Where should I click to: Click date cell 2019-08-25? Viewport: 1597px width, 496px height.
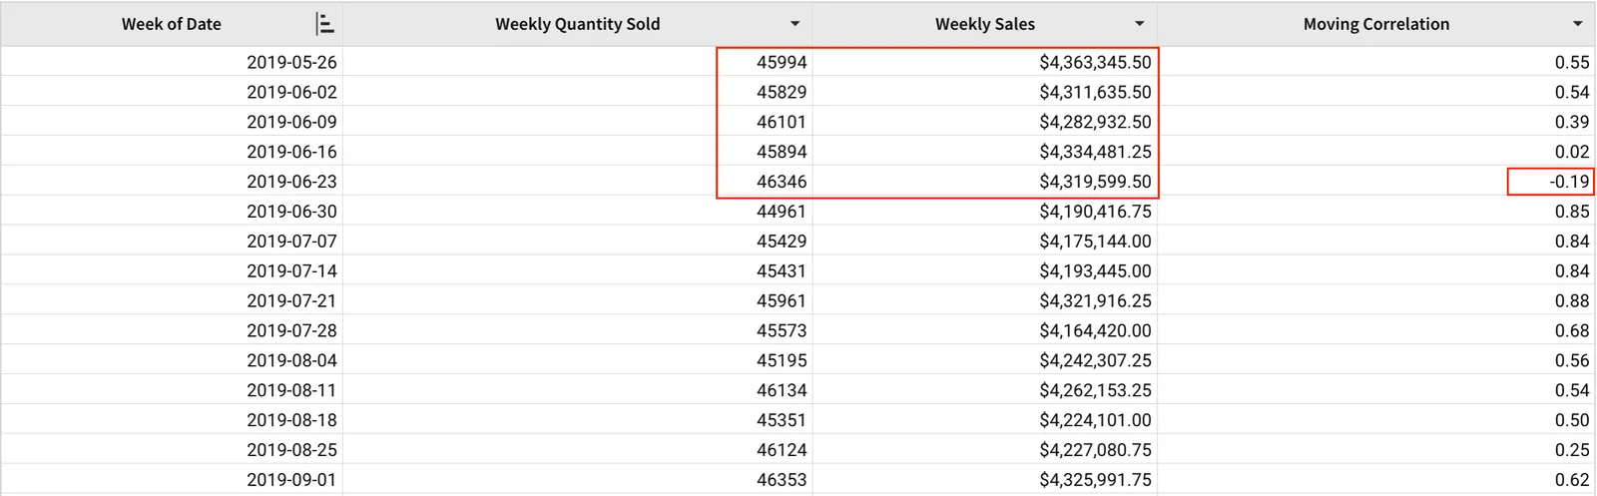[x=172, y=450]
